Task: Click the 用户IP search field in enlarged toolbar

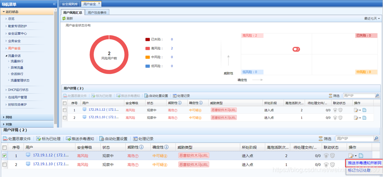Action: pyautogui.click(x=355, y=139)
